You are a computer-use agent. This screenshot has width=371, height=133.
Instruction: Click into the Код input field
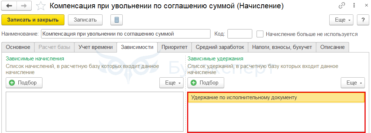[x=240, y=34]
